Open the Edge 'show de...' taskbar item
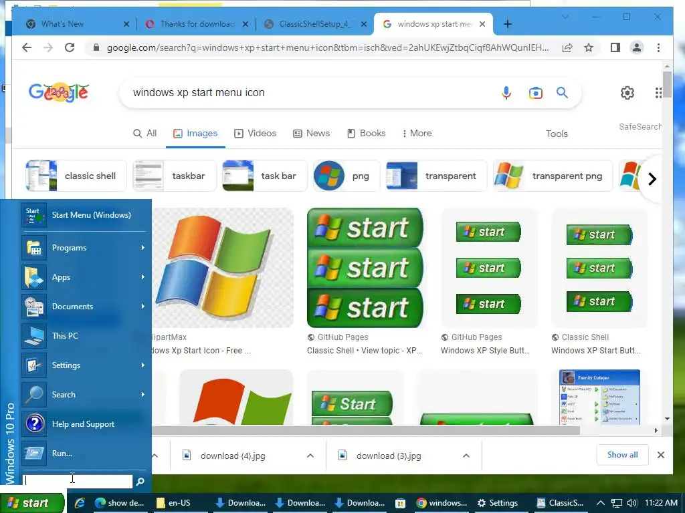Image resolution: width=685 pixels, height=513 pixels. tap(119, 502)
